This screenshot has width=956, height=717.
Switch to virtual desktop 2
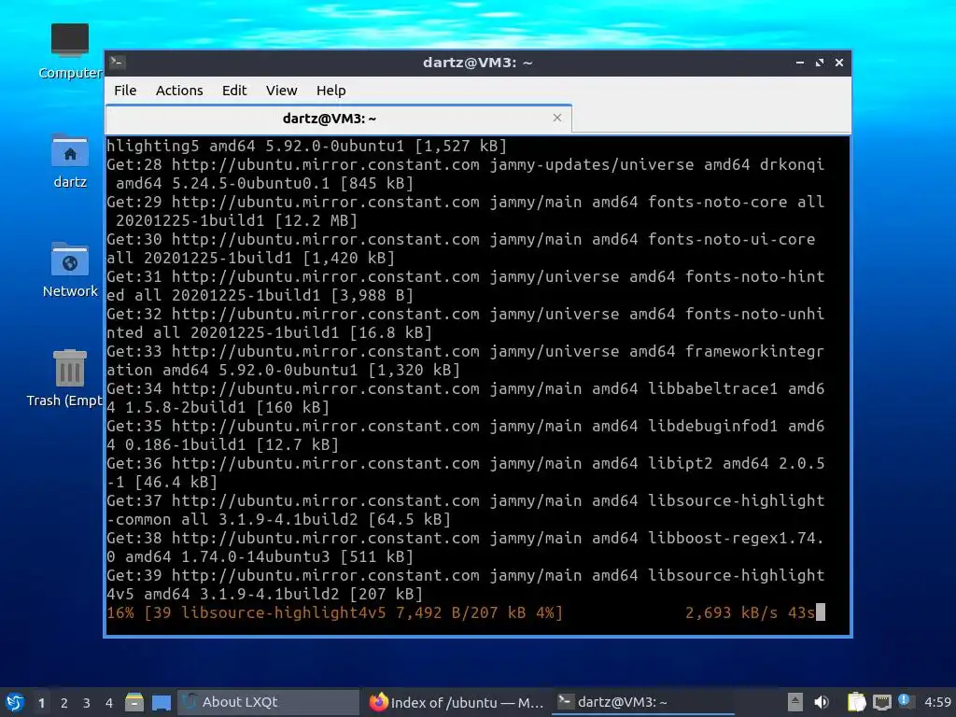(64, 703)
